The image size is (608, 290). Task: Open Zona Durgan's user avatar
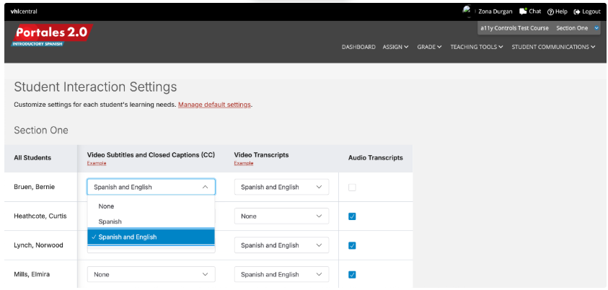[x=467, y=11]
